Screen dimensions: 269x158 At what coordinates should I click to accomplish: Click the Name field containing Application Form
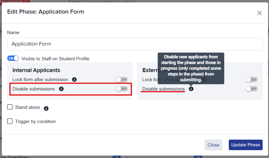(135, 44)
